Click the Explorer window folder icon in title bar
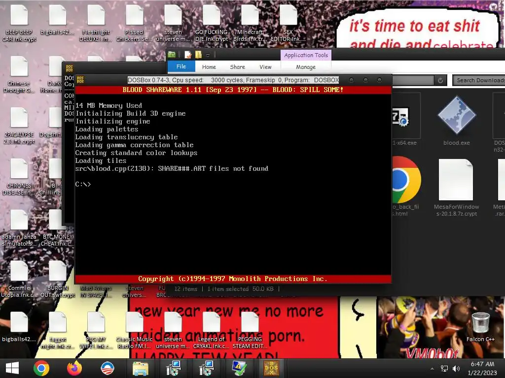Screen dimensions: 505x378 (172, 55)
